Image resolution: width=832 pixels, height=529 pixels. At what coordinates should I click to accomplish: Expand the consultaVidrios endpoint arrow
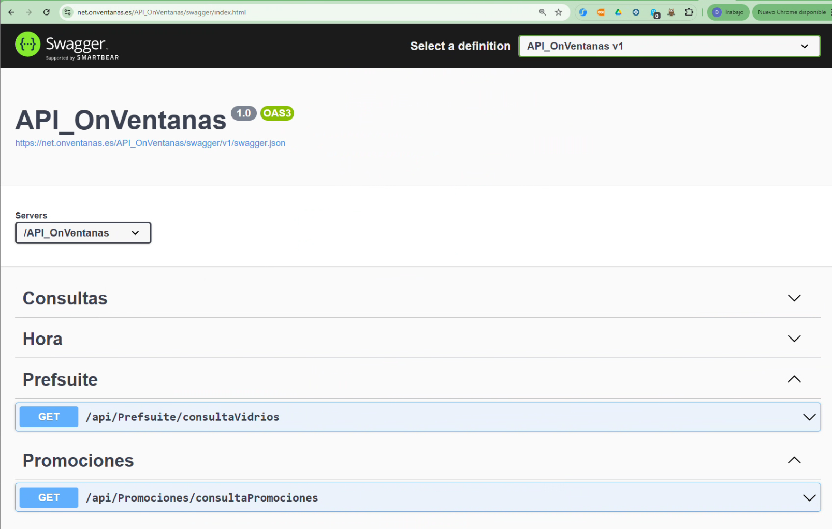[809, 417]
